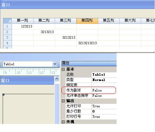Toggle the 作为副本 False value

pos(104,90)
